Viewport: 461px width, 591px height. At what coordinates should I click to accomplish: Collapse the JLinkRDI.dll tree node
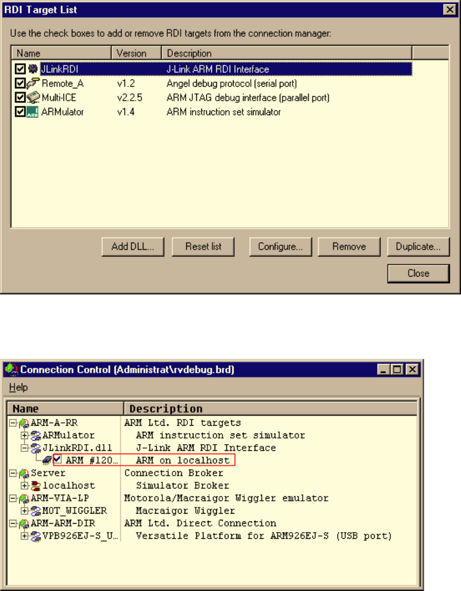point(24,448)
